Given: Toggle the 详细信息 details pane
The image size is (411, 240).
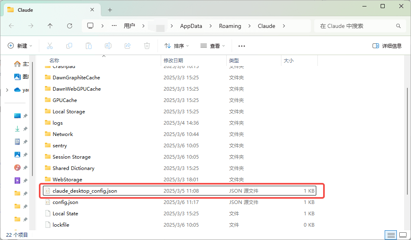Looking at the screenshot, I should coord(387,46).
